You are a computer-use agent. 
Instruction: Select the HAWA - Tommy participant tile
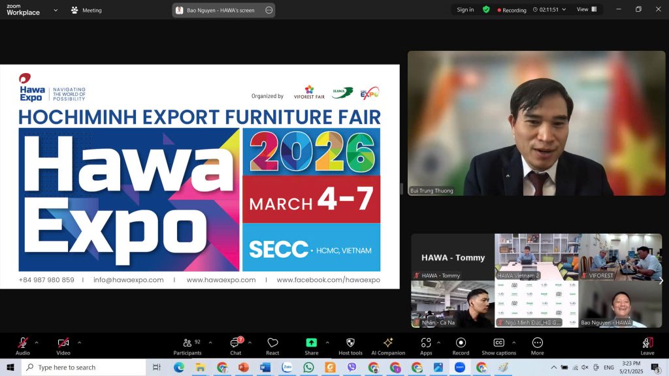tap(452, 257)
